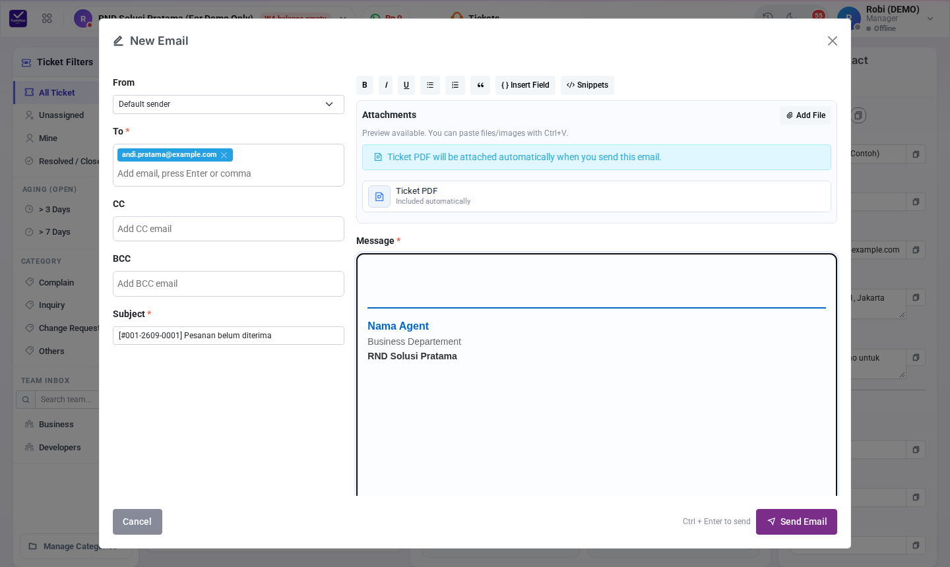Select the Complain category
Viewport: 950px width, 567px height.
coord(56,283)
